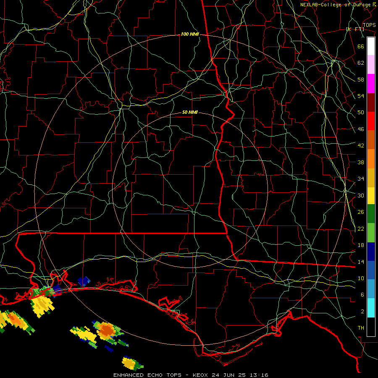Click the TH threshold label on the legend
The image size is (378, 378).
(361, 328)
